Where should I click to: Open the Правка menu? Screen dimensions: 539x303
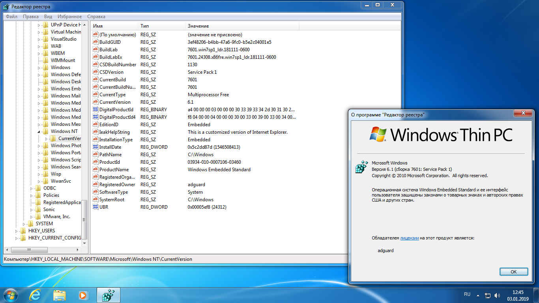(31, 17)
